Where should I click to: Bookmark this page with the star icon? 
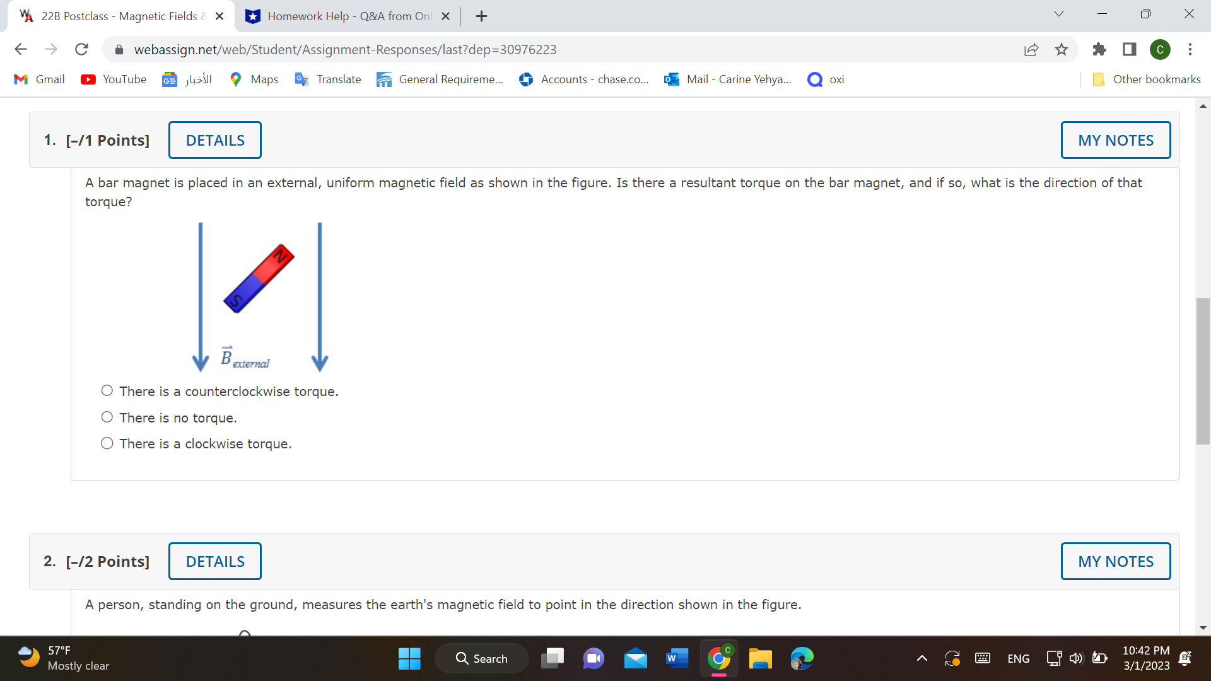coord(1062,49)
